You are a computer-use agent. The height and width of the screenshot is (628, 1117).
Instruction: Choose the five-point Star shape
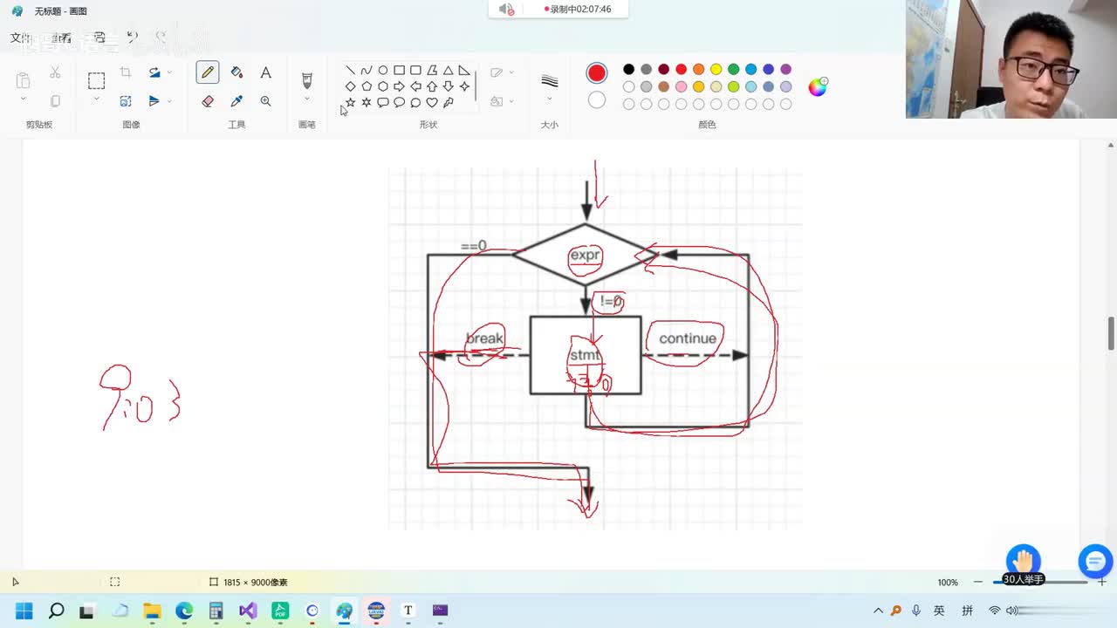pyautogui.click(x=350, y=102)
